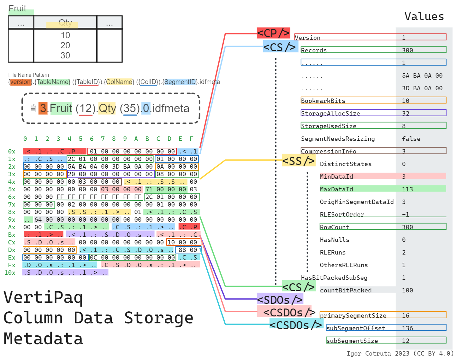Select the RLESortOrder label

(x=342, y=214)
